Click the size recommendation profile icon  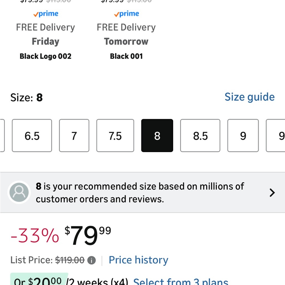coord(19,192)
